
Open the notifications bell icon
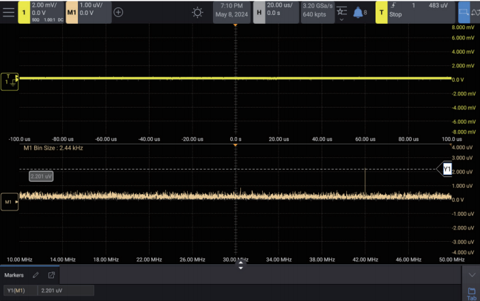(x=358, y=12)
